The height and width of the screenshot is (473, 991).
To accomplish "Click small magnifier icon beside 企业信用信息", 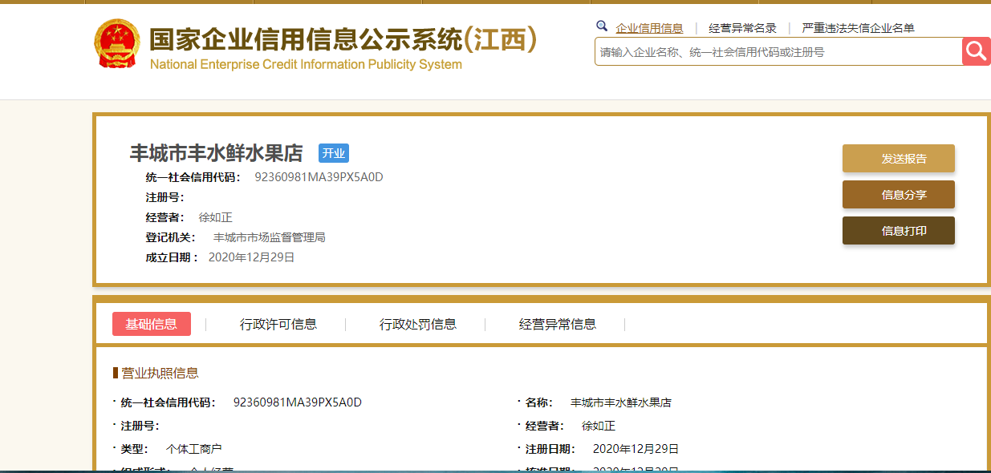I will pos(602,26).
